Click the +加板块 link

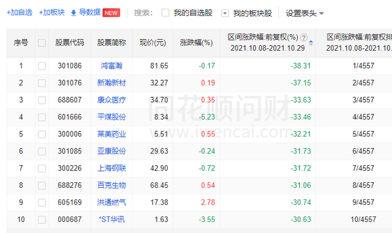point(51,12)
